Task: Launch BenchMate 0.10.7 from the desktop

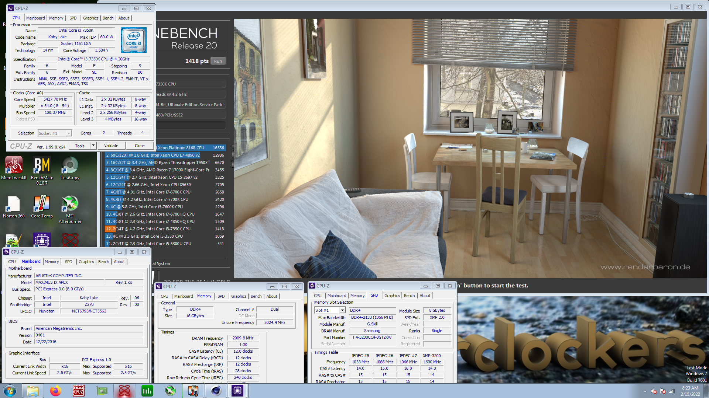Action: (x=42, y=170)
